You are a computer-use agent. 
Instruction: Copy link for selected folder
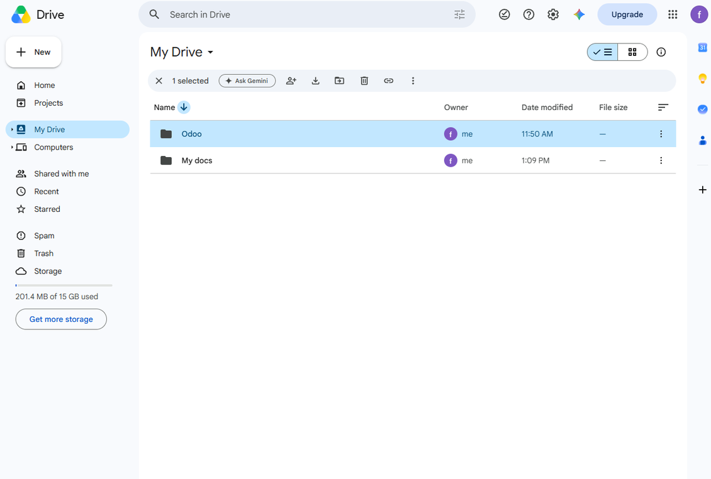pos(389,80)
